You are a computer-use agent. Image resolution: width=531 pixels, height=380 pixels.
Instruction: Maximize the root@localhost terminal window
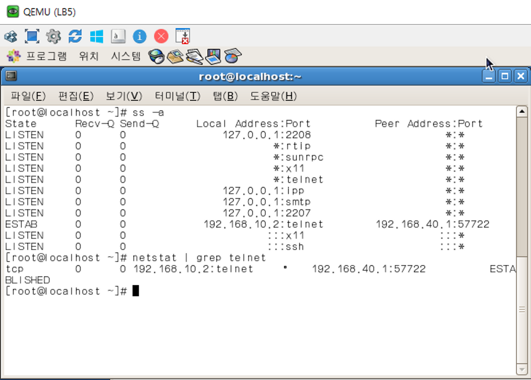(x=505, y=76)
